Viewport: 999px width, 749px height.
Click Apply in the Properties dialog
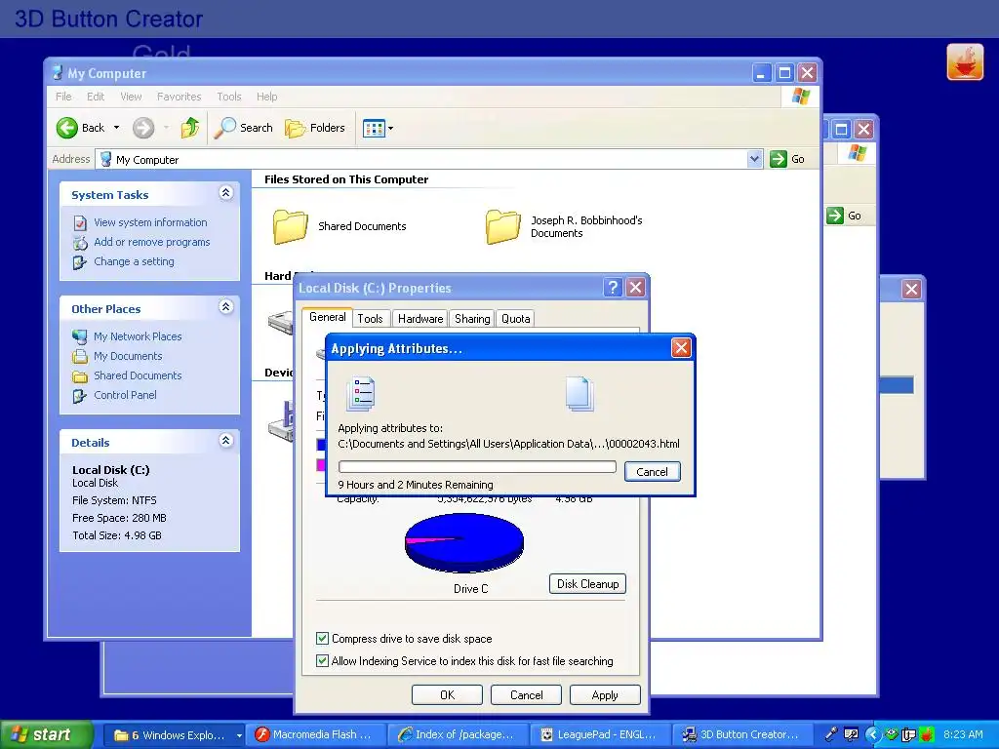tap(605, 694)
